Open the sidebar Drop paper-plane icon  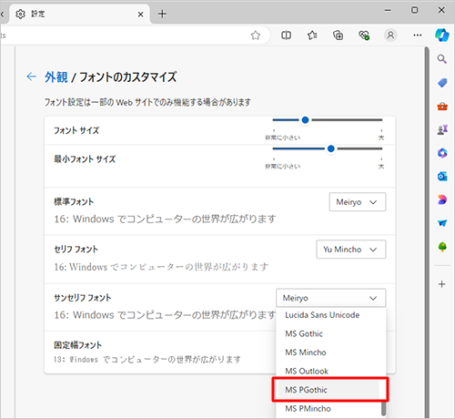point(442,223)
